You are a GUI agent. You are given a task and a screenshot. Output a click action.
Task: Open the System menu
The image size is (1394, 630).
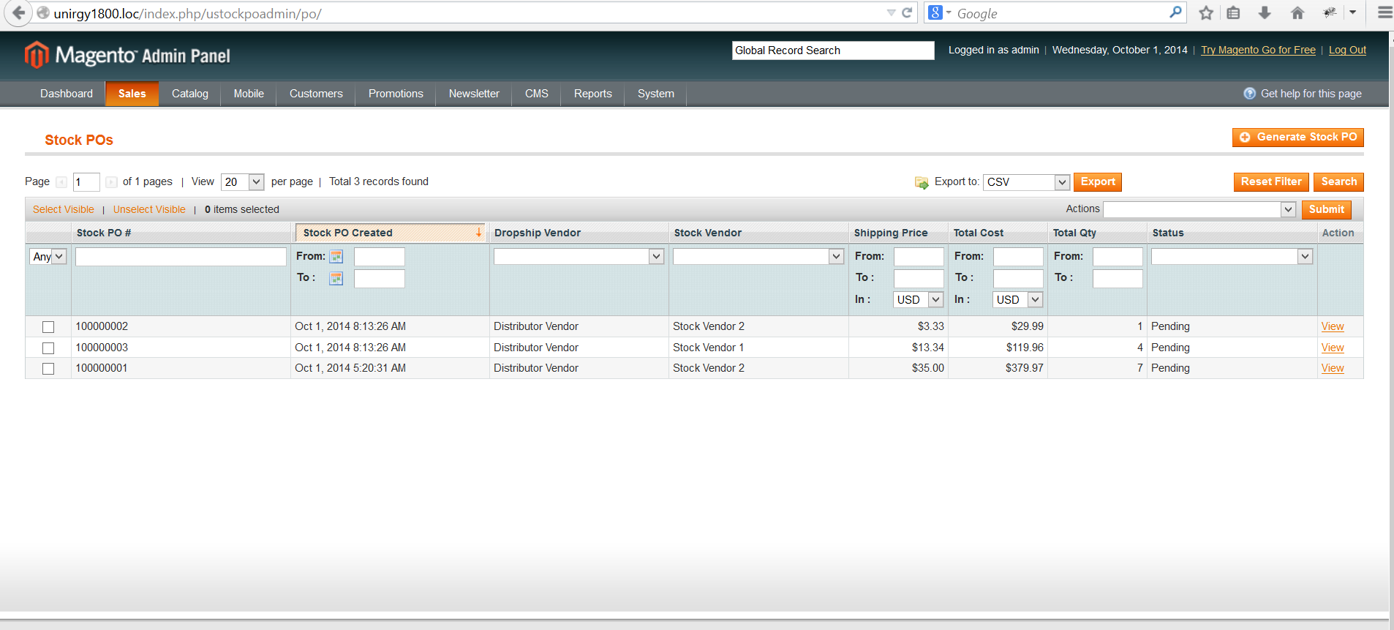[656, 94]
